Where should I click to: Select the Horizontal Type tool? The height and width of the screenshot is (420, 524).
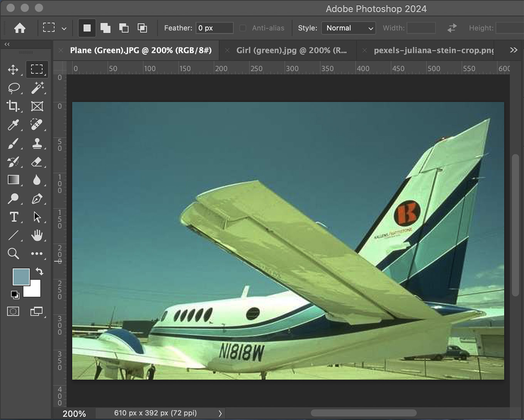tap(14, 217)
